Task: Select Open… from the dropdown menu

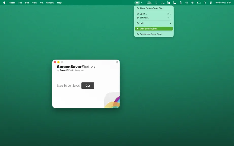Action: pos(154,14)
